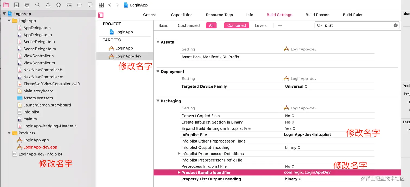Viewport: 410px width, 187px height.
Task: Open the Breakpoint navigator icon
Action: coord(79,5)
